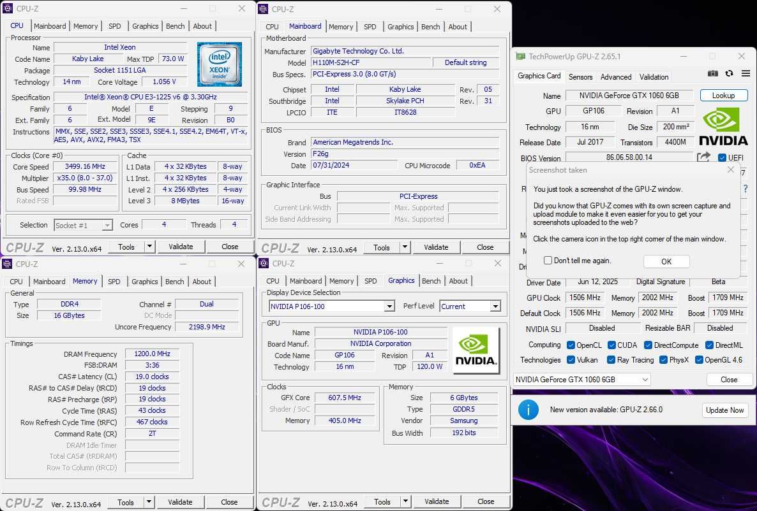
Task: Switch to Advanced tab in GPU-Z
Action: click(615, 76)
